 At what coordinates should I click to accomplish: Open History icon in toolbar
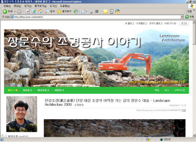tap(76, 11)
